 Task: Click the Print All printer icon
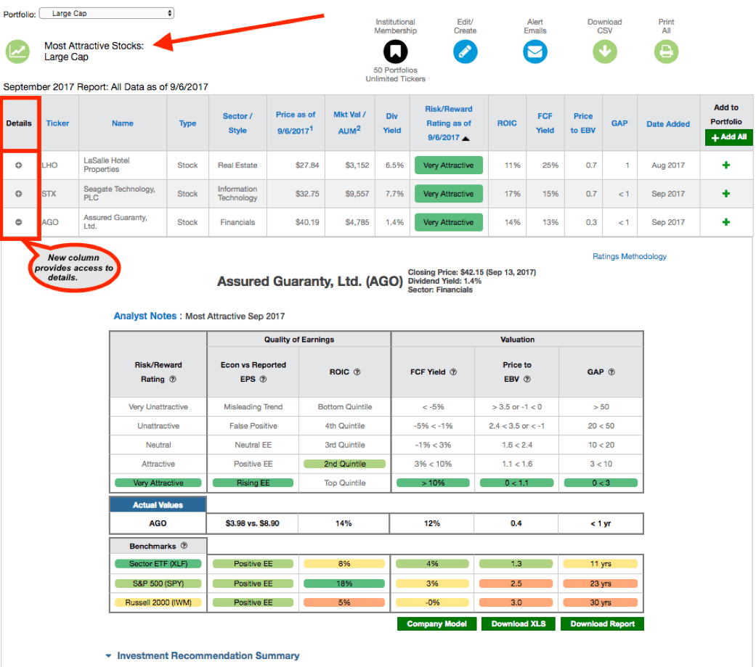pyautogui.click(x=667, y=52)
